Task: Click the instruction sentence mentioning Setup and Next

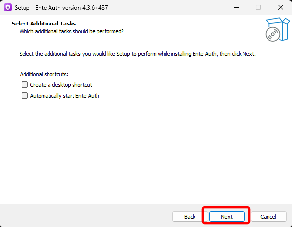Action: 138,54
